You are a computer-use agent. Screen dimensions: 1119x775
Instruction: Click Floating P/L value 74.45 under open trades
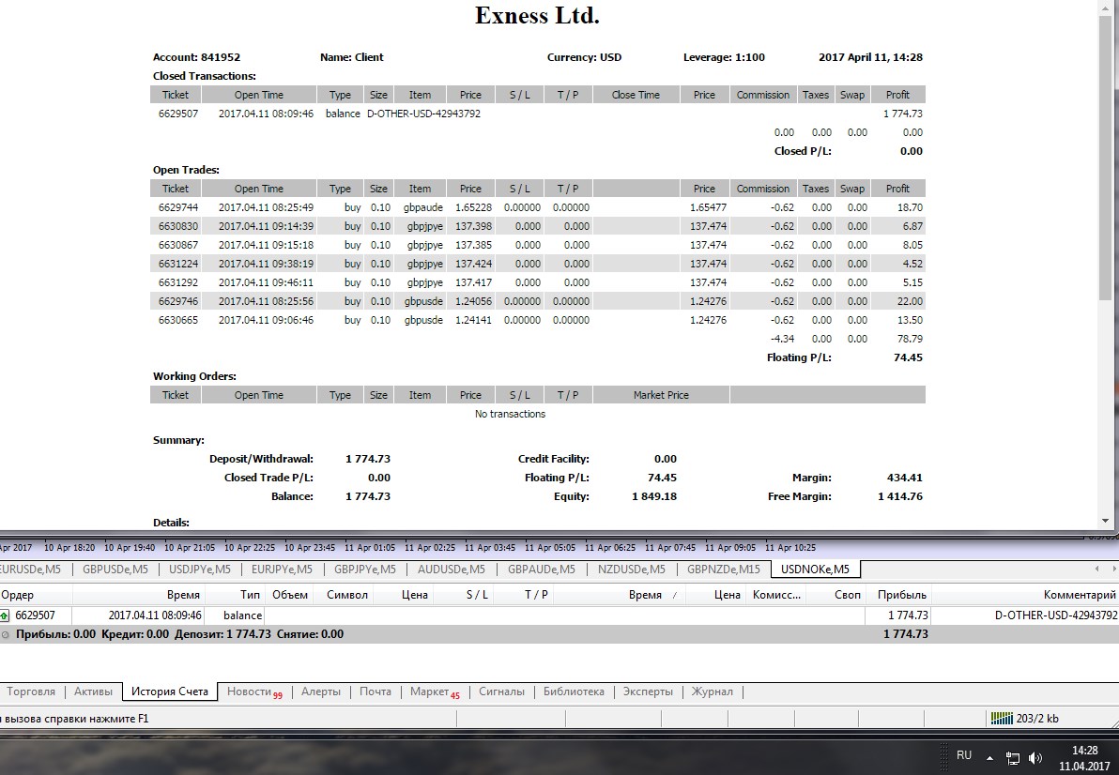[908, 357]
